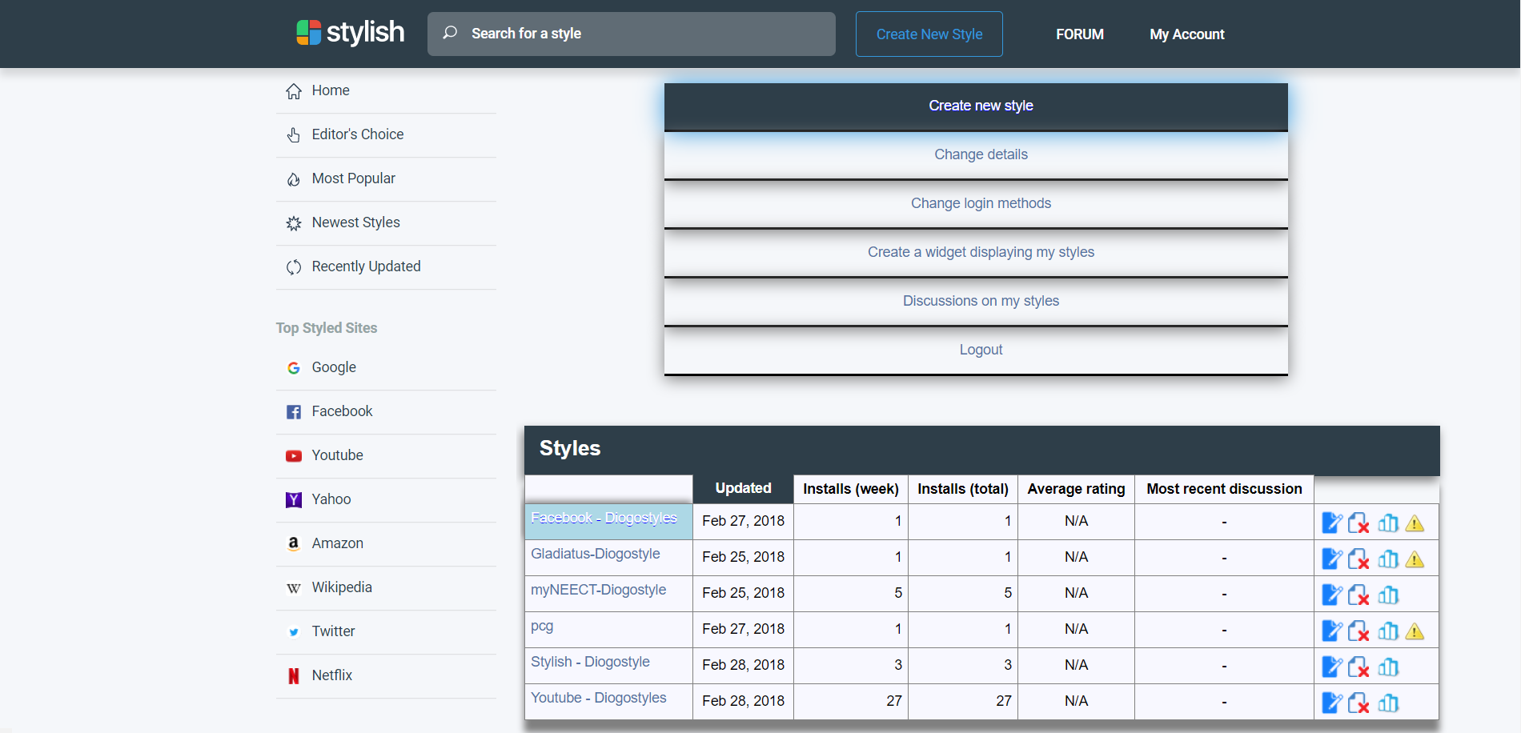This screenshot has height=733, width=1521.
Task: Click the Editor's Choice hand icon
Action: click(294, 135)
